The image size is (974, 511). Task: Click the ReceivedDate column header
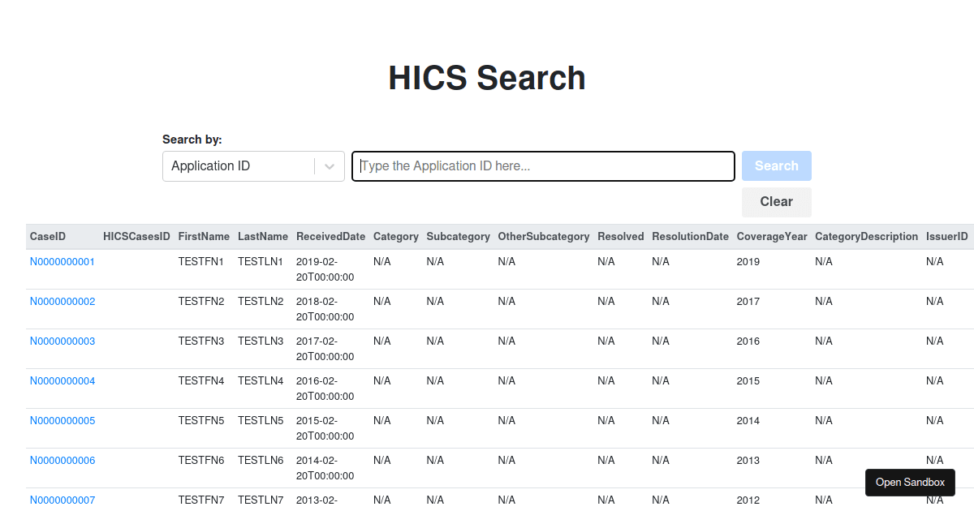(330, 237)
